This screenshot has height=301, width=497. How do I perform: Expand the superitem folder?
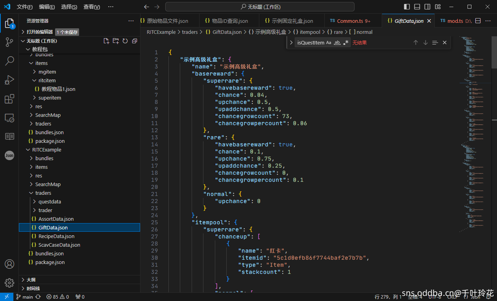[x=79, y=98]
